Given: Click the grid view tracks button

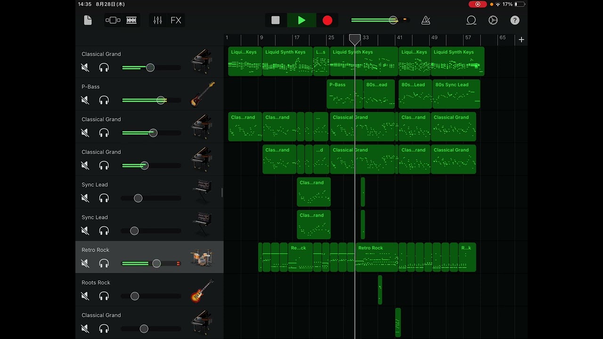Looking at the screenshot, I should coord(131,20).
